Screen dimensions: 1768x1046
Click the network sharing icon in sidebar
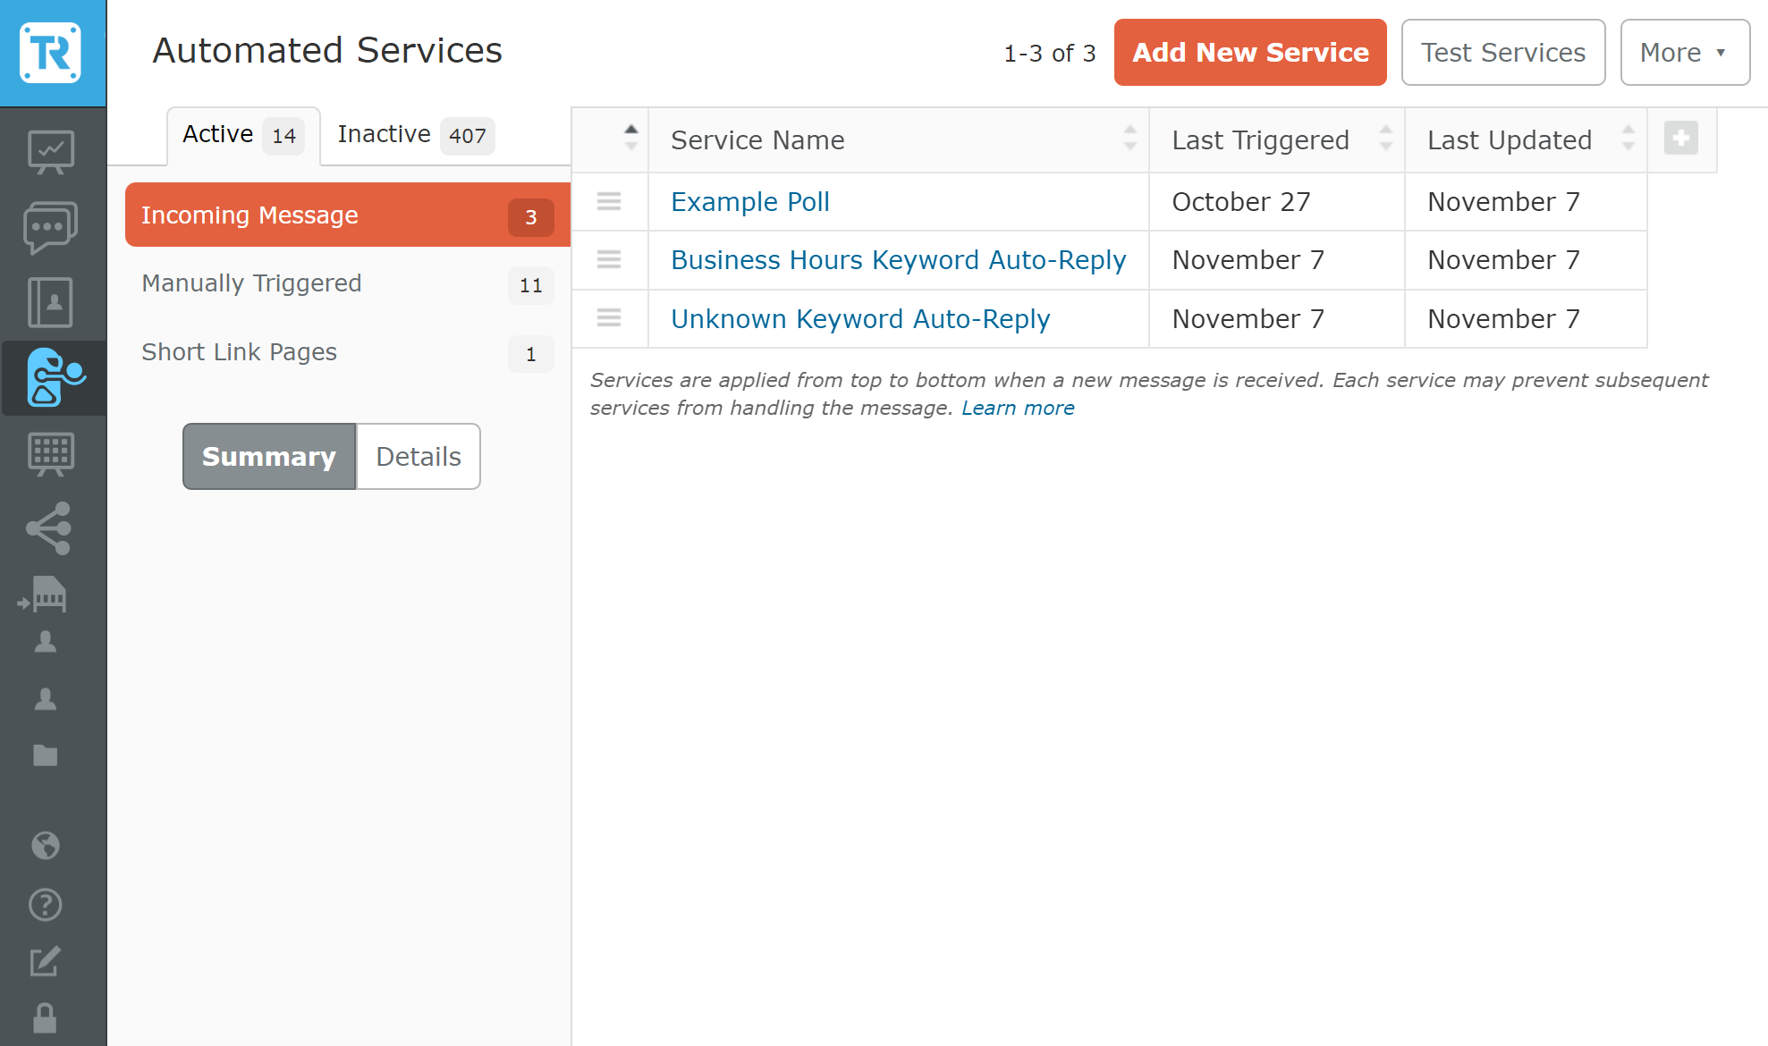pos(51,527)
